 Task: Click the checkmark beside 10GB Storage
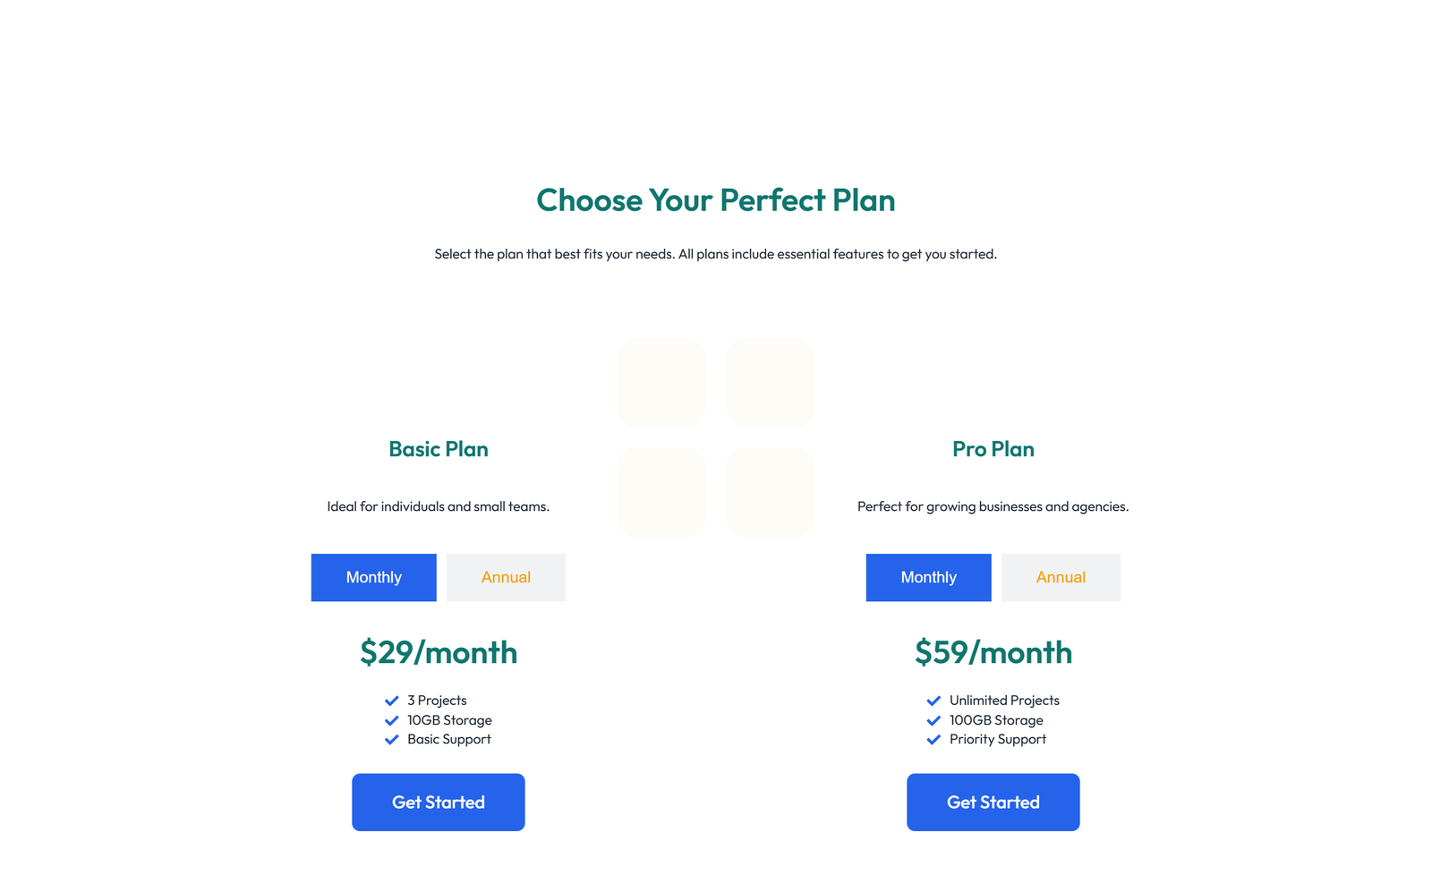point(391,720)
